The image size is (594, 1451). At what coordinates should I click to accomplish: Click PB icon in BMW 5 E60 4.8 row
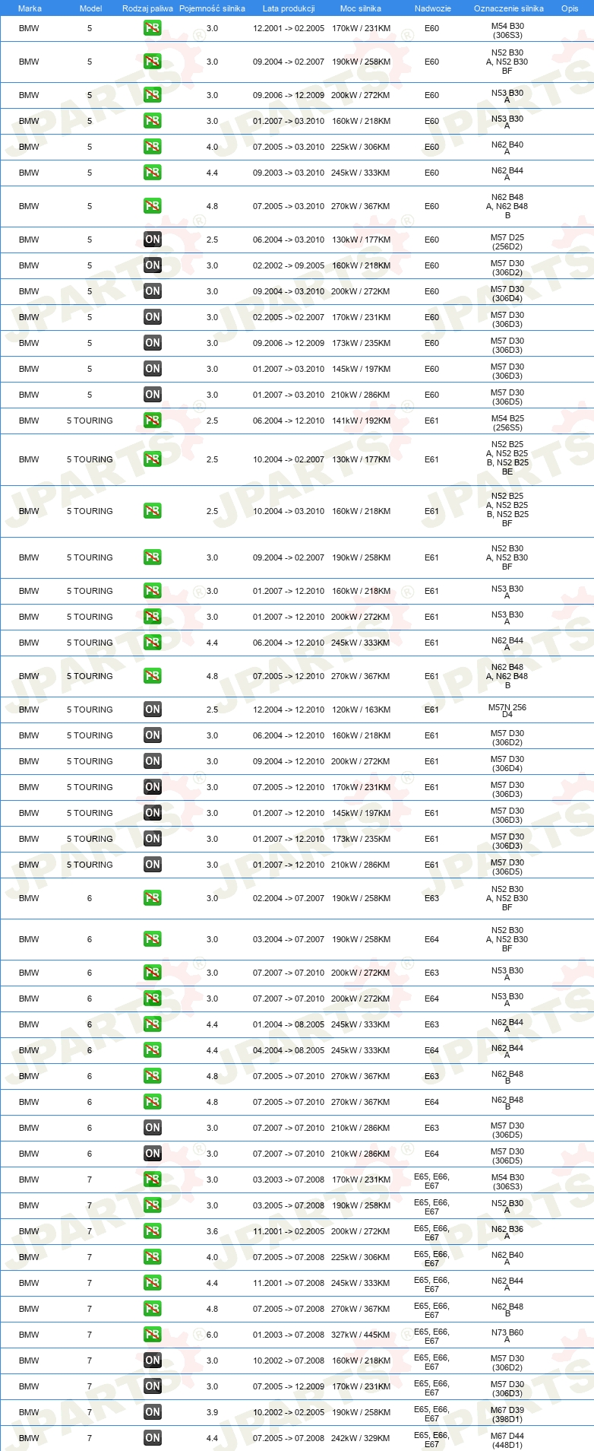(152, 206)
